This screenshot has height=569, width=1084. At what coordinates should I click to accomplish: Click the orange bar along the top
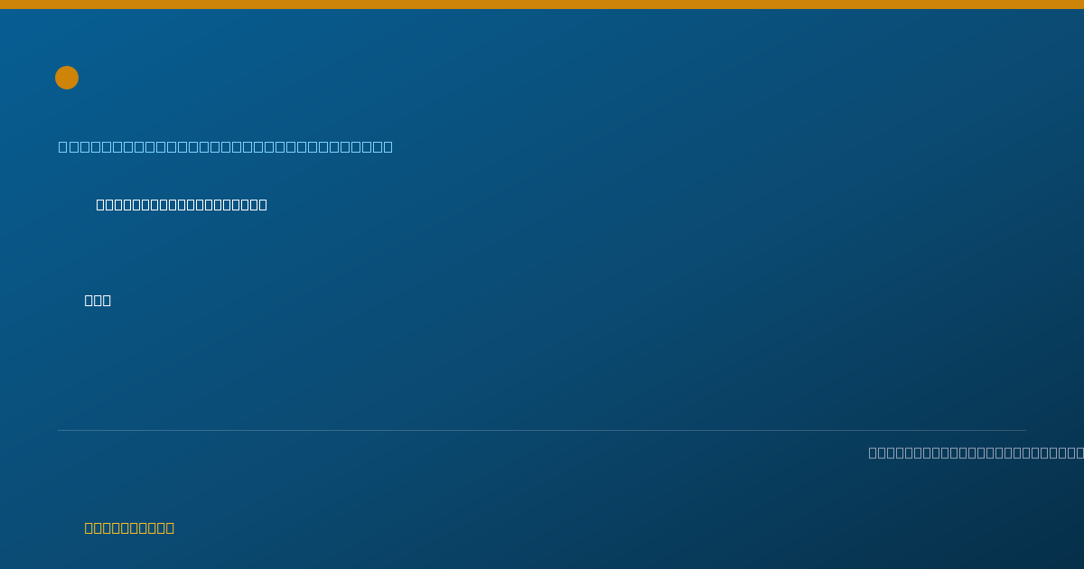tap(542, 5)
